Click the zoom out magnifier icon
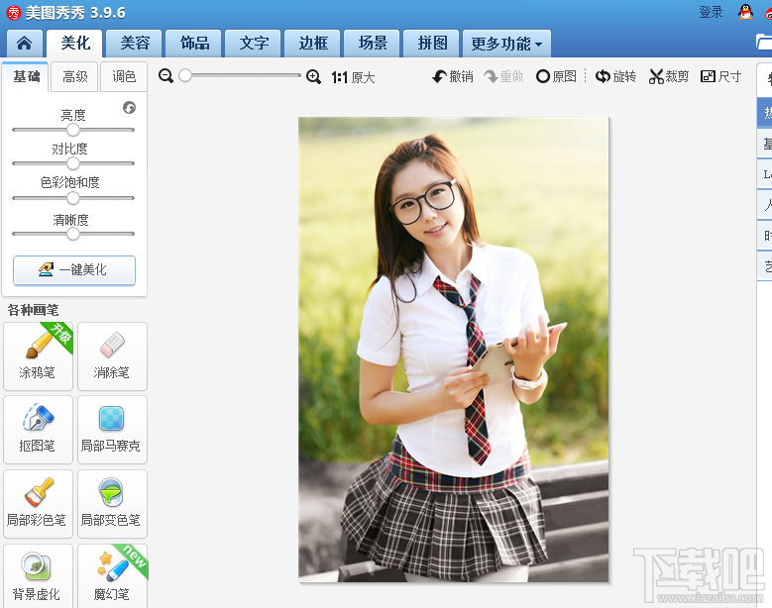 166,76
